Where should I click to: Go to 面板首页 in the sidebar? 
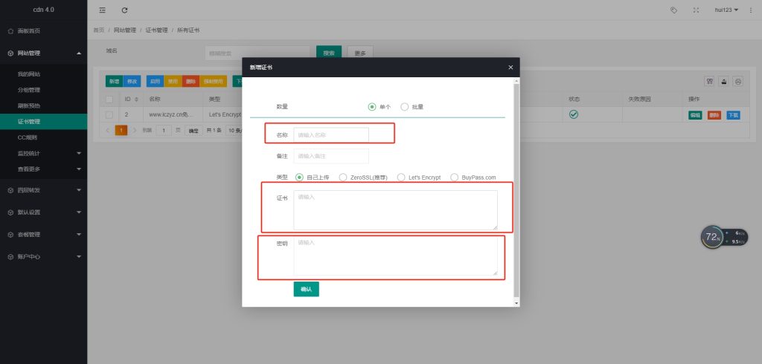(x=29, y=31)
